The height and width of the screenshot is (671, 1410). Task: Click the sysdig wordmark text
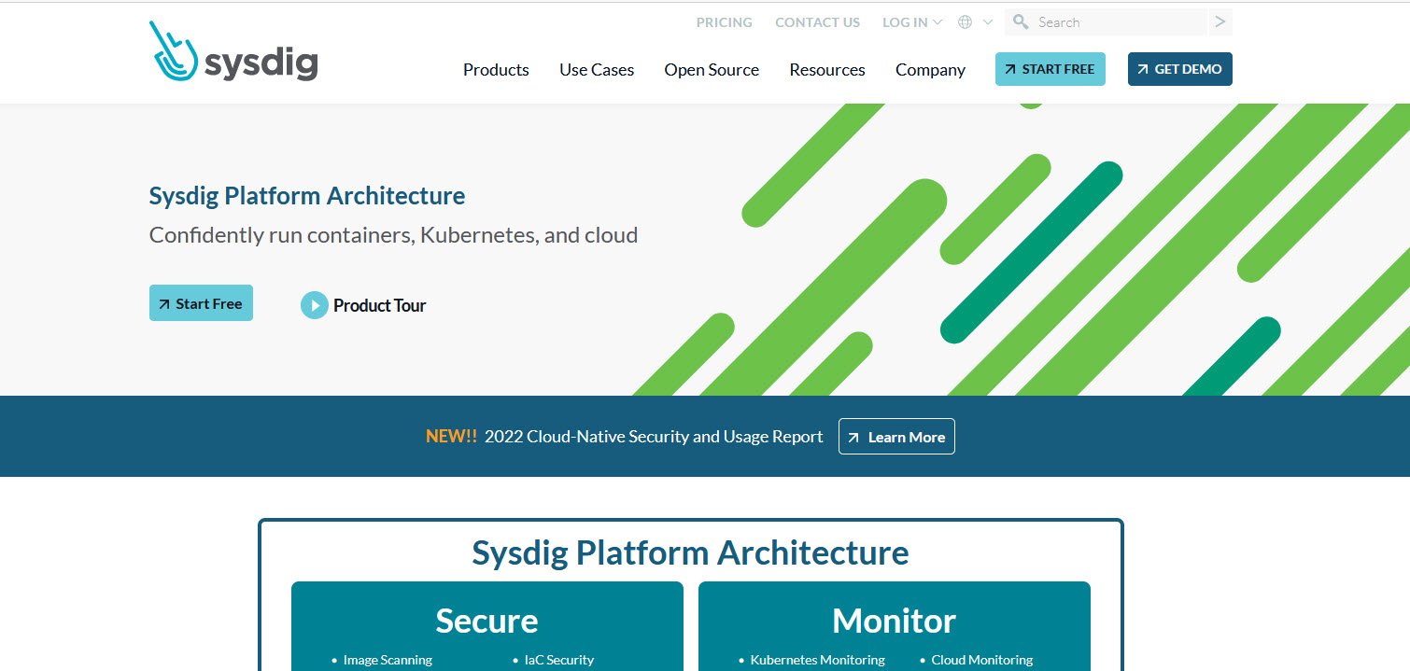261,63
